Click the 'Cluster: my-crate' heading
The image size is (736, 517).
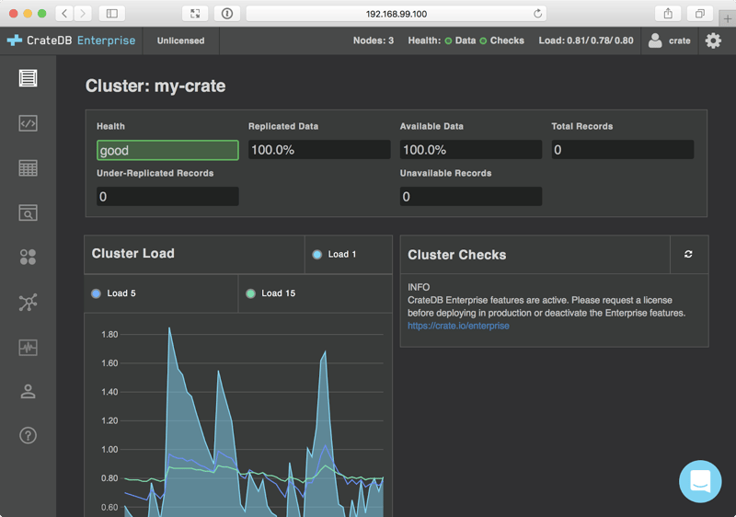pyautogui.click(x=155, y=86)
